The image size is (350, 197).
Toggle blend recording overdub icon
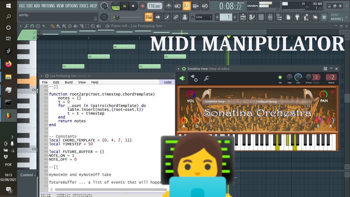[196, 6]
